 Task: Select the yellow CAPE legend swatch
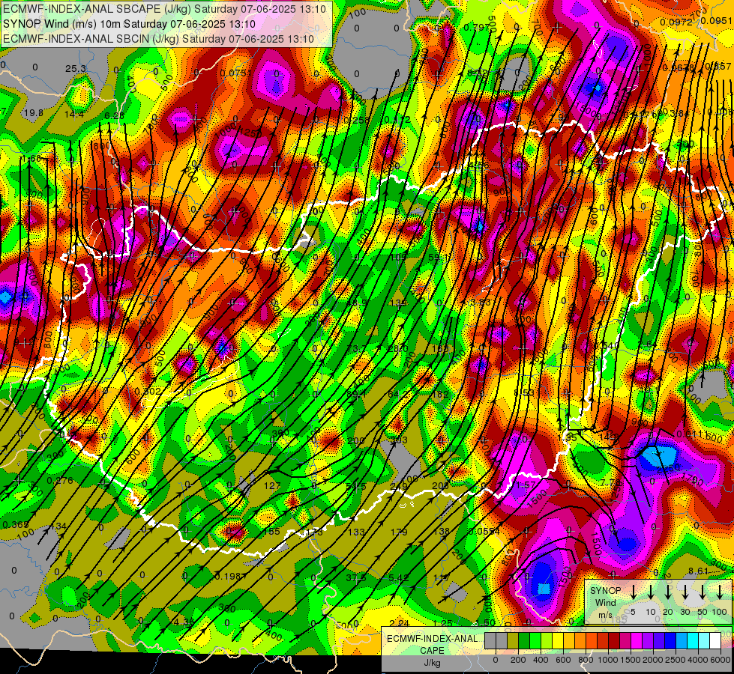pos(558,640)
